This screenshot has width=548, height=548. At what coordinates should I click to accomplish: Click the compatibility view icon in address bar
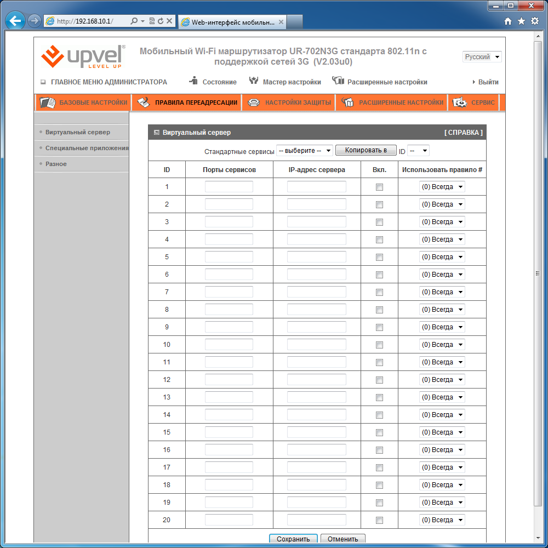pos(152,21)
